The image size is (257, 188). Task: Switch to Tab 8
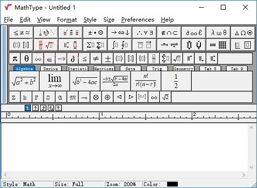(x=210, y=69)
